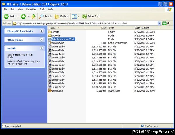Image resolution: width=175 pixels, height=135 pixels.
Task: Open the address bar dropdown list
Action: 159,23
